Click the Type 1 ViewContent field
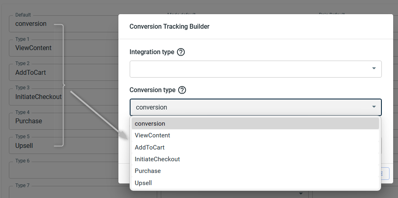Viewport: 398px width, 198px height. click(63, 48)
